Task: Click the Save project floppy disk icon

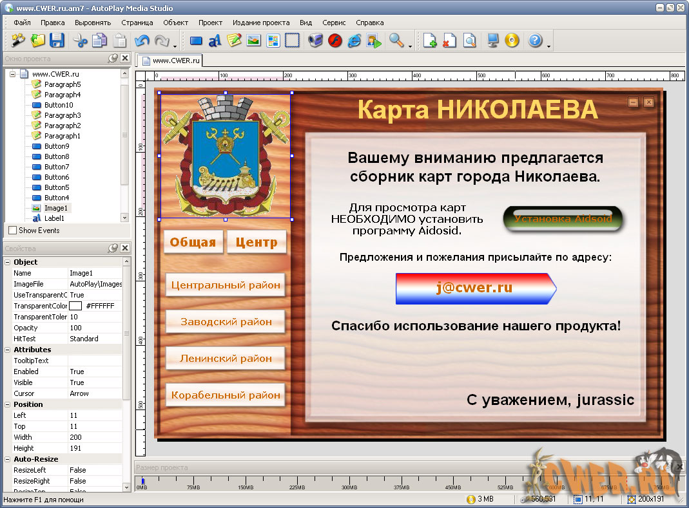Action: [x=57, y=41]
